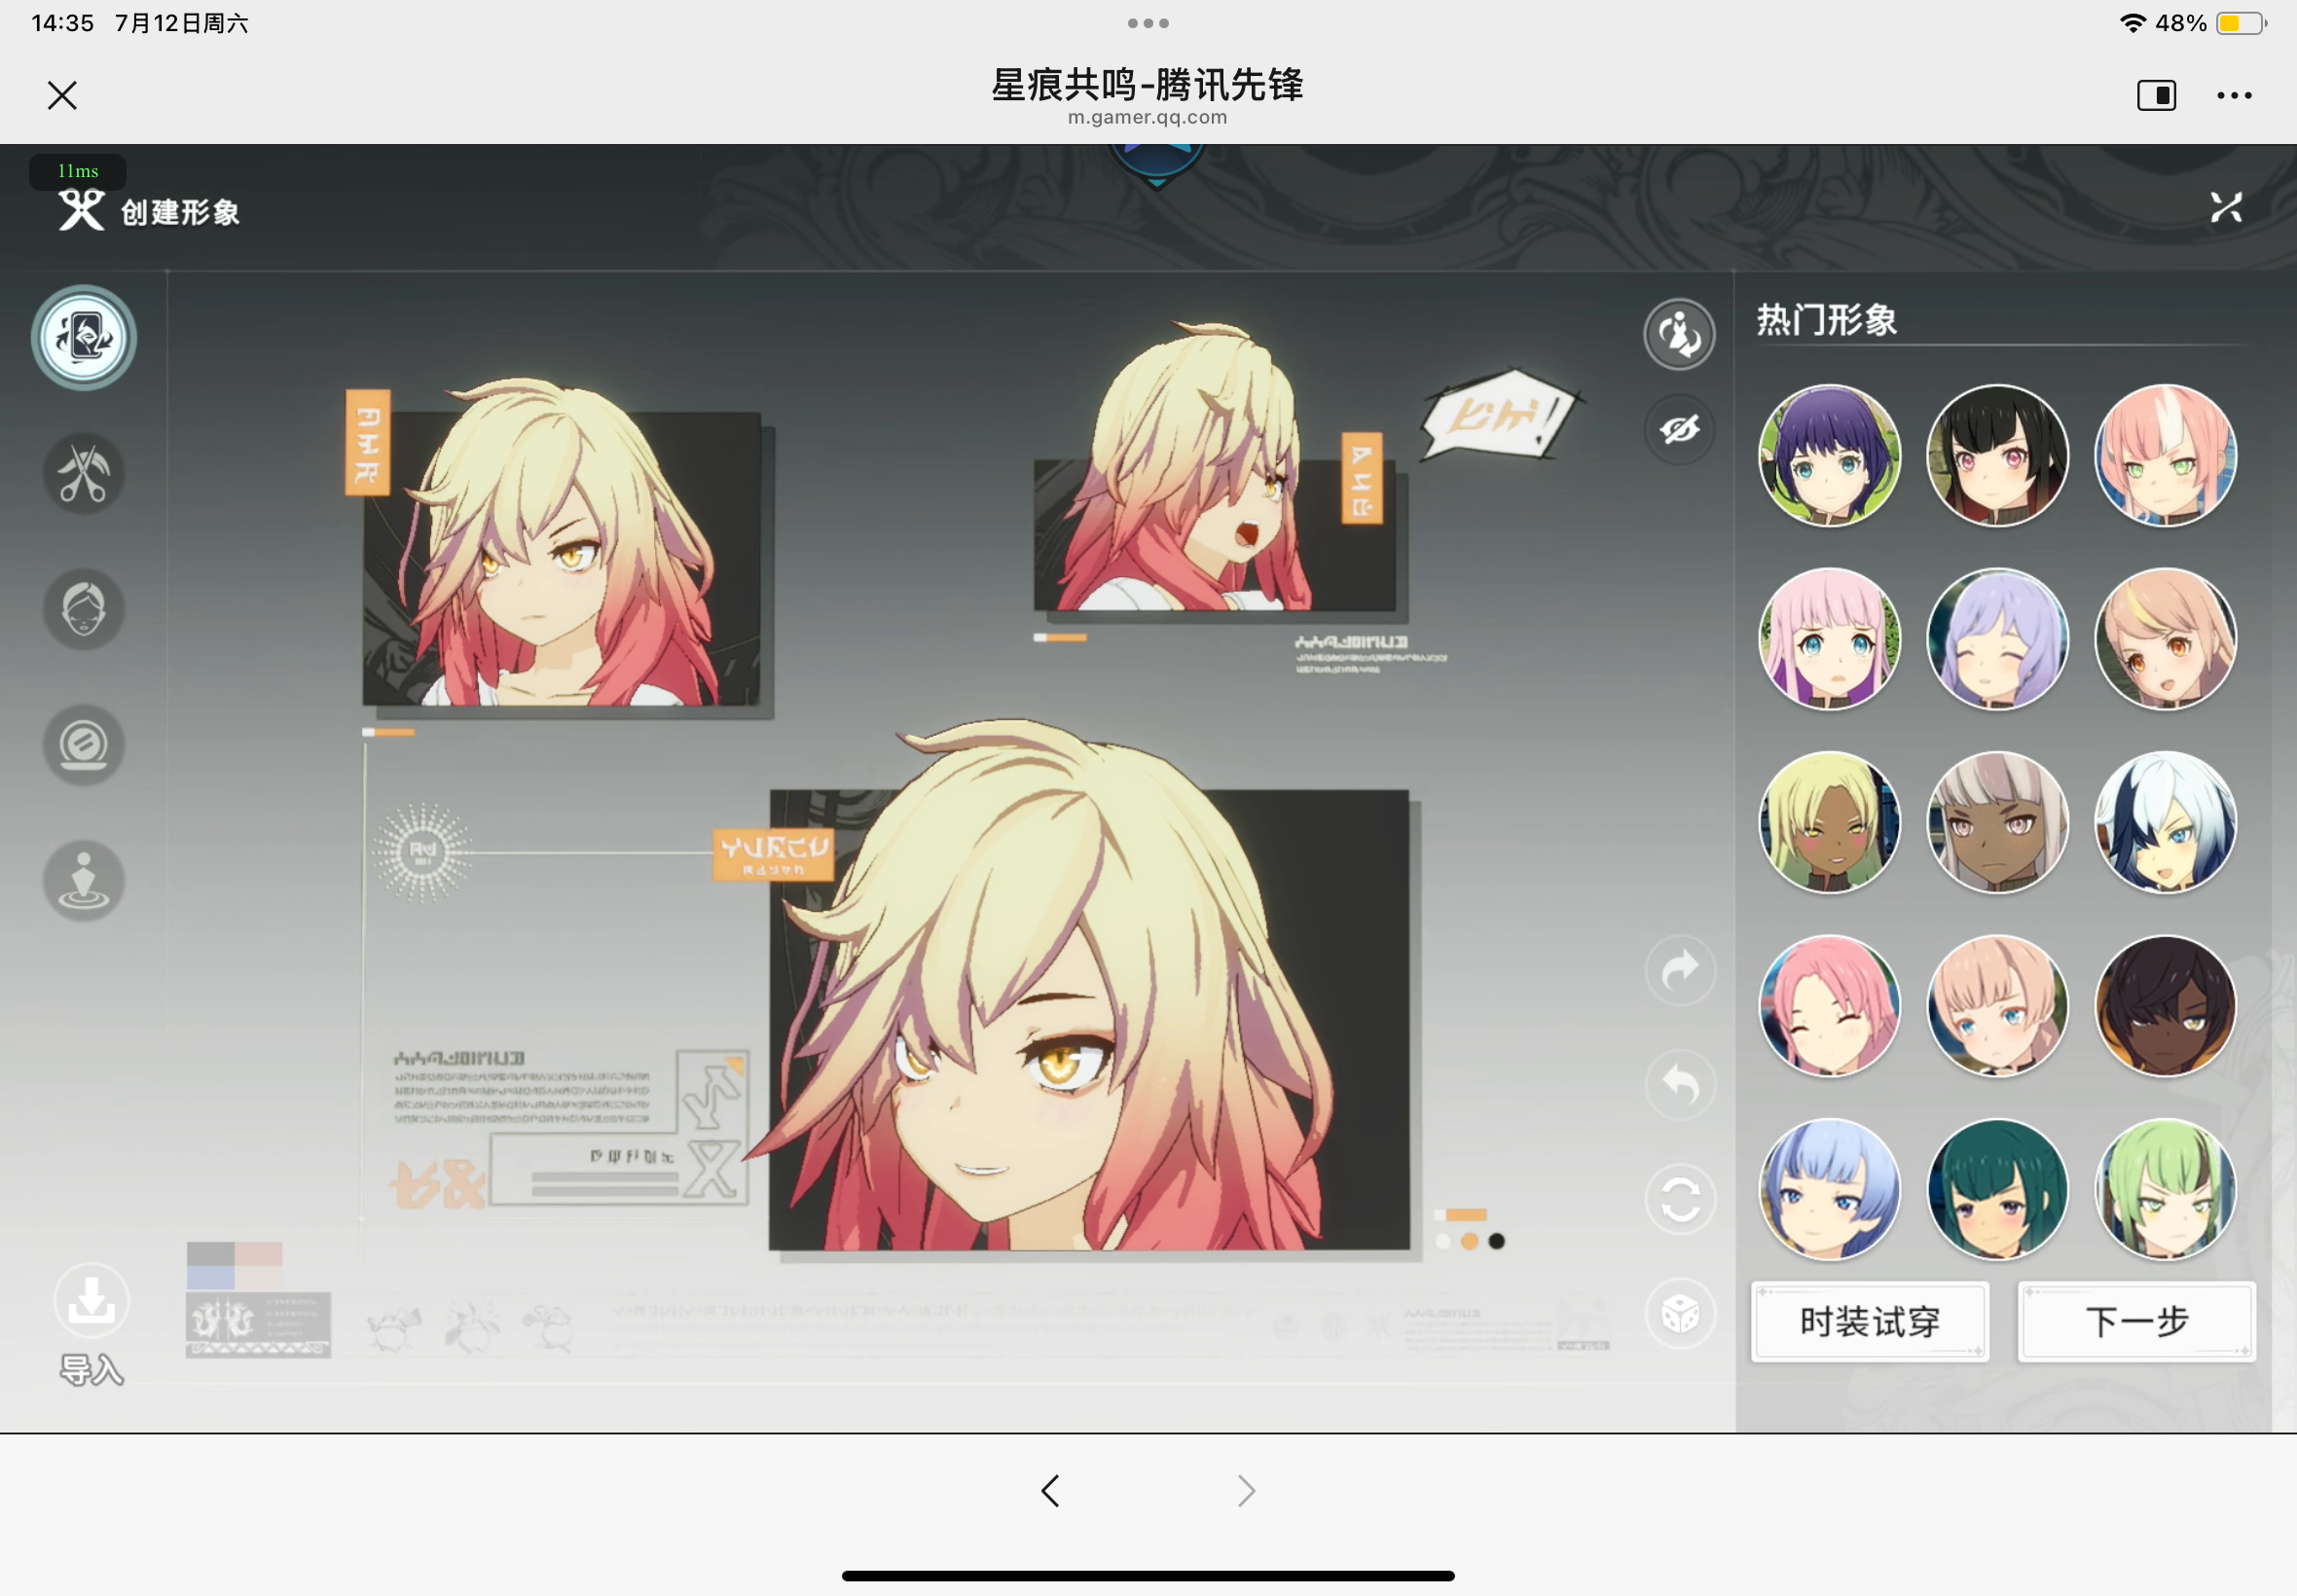2297x1596 pixels.
Task: Open the makeup tab with striped circle icon
Action: pos(84,746)
